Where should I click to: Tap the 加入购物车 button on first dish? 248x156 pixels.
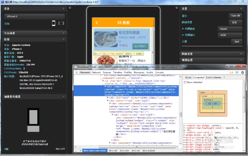[140, 46]
